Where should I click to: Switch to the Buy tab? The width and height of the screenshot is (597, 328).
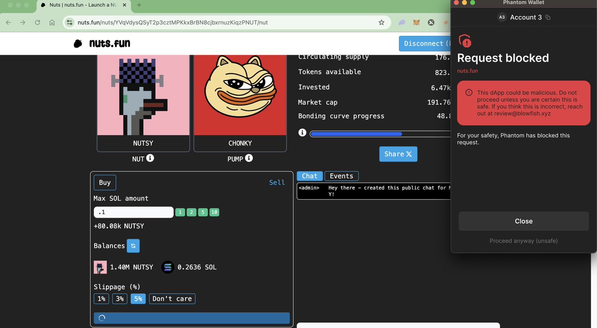(105, 183)
